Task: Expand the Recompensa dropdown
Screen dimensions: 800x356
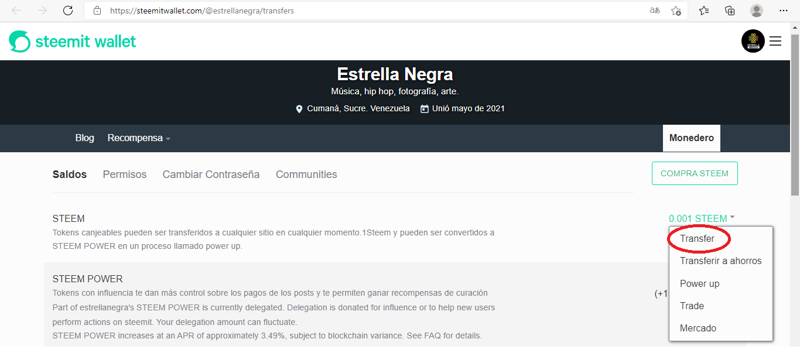Action: (139, 138)
